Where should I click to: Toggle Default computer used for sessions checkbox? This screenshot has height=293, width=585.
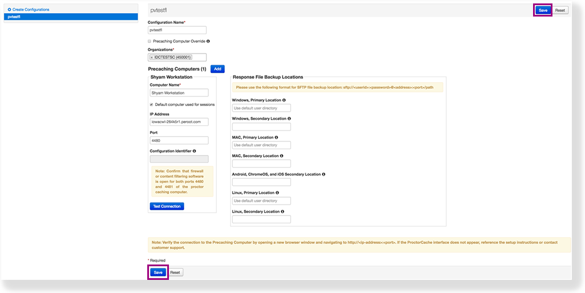click(x=151, y=104)
